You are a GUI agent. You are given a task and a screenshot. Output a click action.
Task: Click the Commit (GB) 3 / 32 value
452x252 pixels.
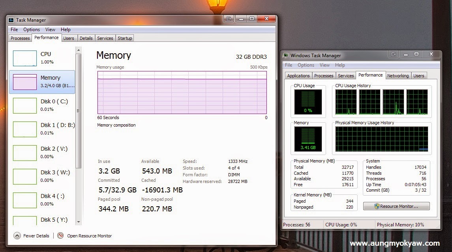click(x=420, y=190)
